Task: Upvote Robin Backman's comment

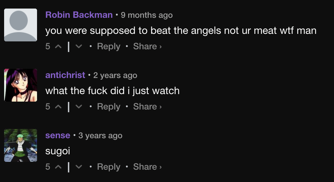Action: (x=58, y=47)
